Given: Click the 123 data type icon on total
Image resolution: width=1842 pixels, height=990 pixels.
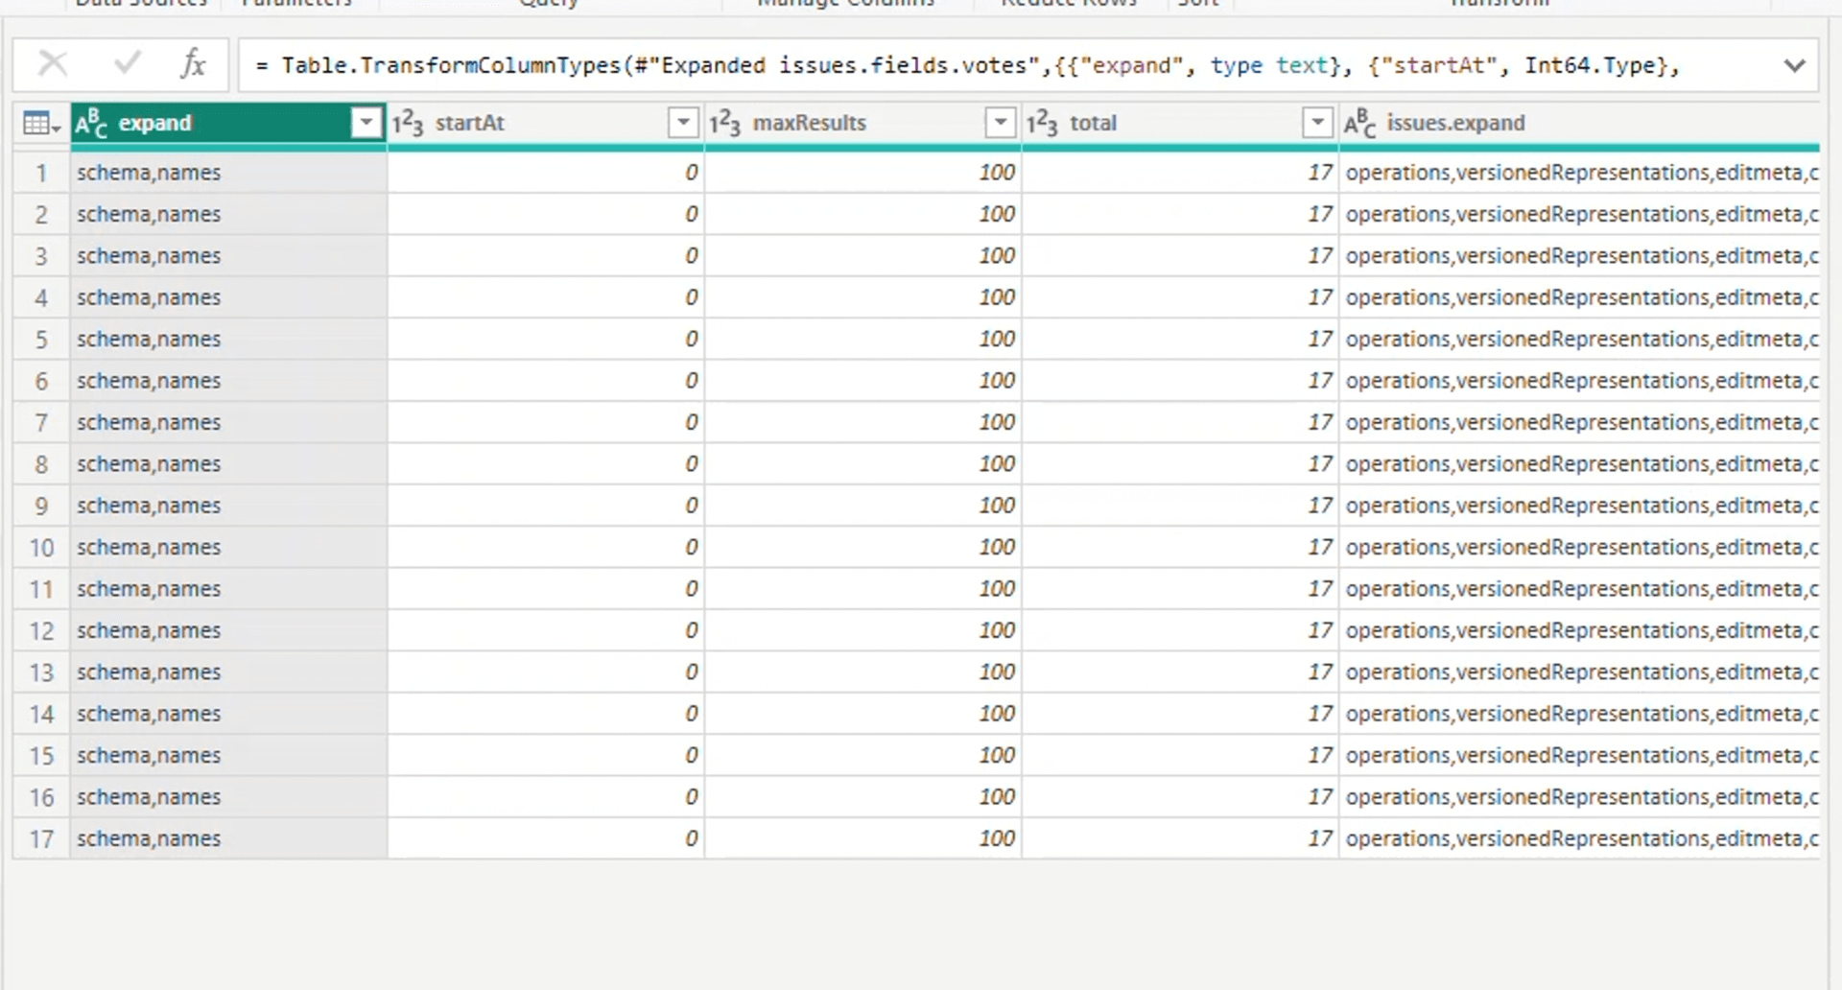Looking at the screenshot, I should [x=1044, y=123].
